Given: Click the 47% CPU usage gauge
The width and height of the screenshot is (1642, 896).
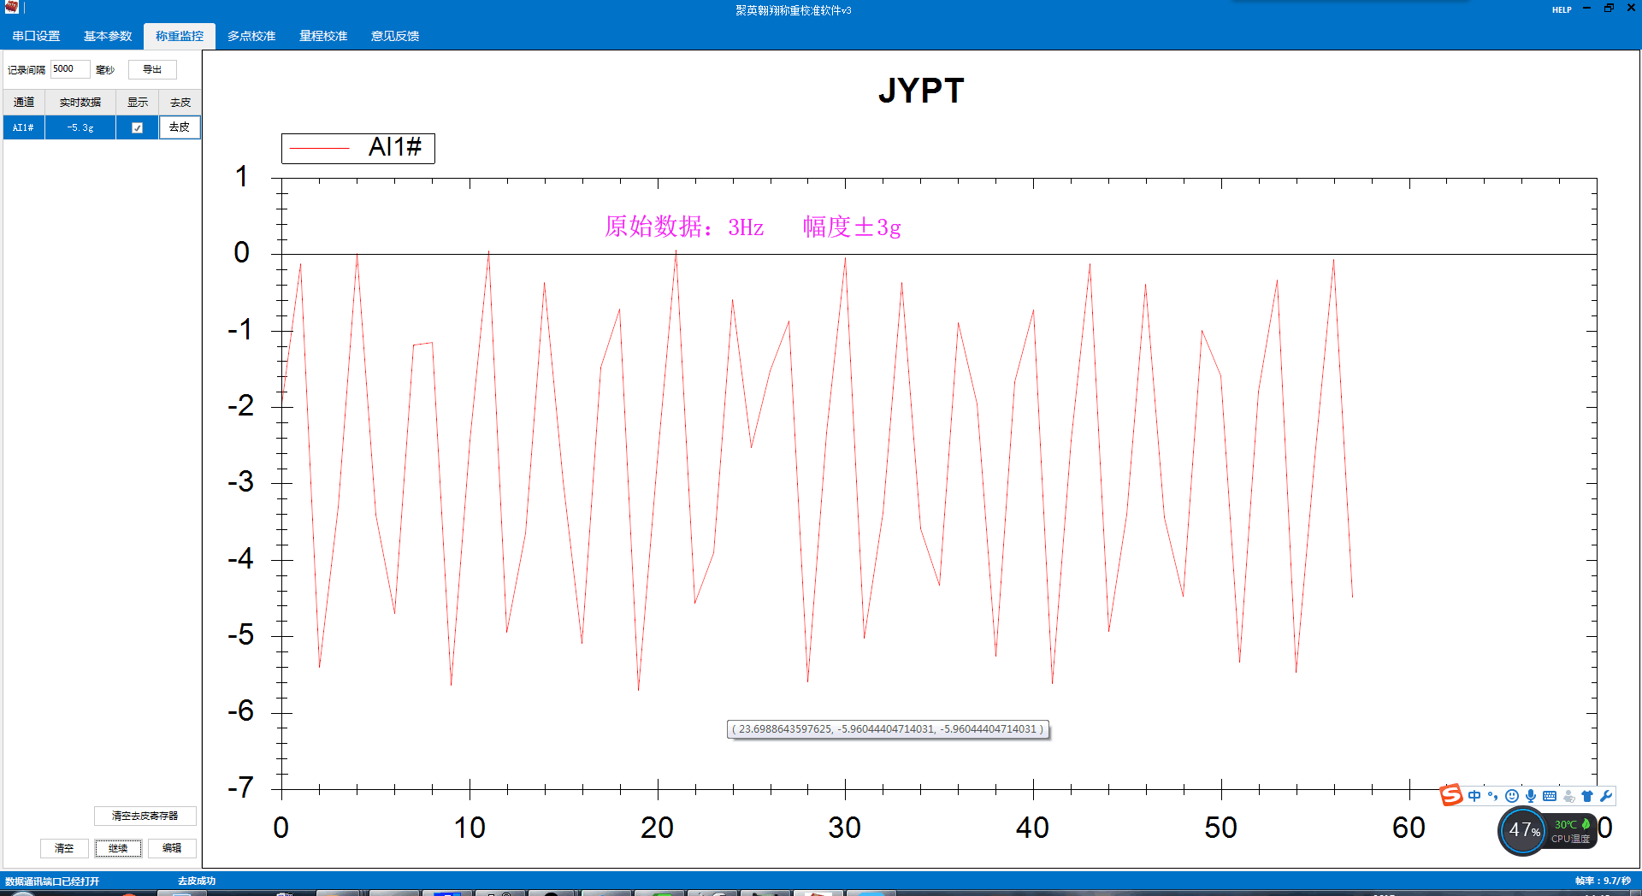Looking at the screenshot, I should pyautogui.click(x=1522, y=830).
